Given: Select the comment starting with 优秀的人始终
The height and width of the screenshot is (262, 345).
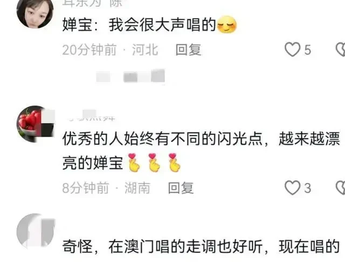Looking at the screenshot, I should coord(201,151).
